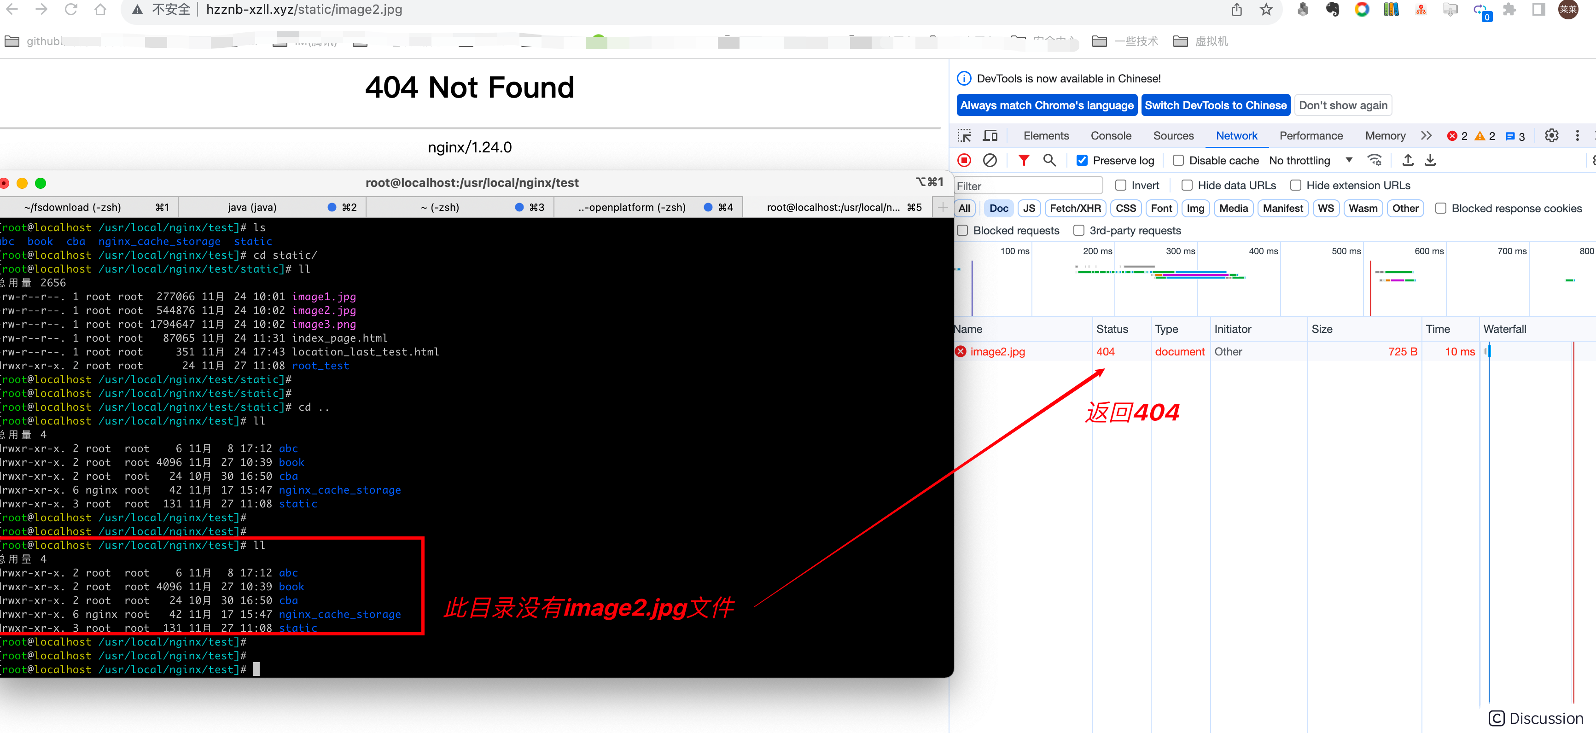1596x733 pixels.
Task: Check the Hide data URLs option
Action: (x=1187, y=185)
